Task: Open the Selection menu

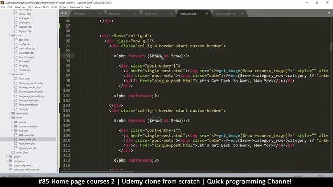Action: click(x=20, y=7)
